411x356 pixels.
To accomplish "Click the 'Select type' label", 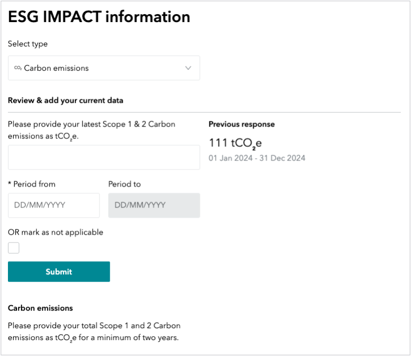I will [28, 44].
